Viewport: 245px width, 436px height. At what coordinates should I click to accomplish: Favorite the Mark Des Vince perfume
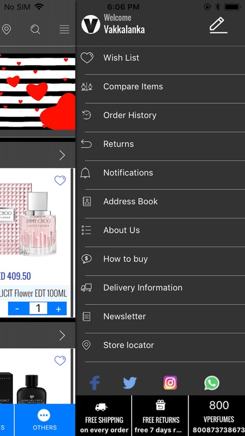tap(60, 360)
